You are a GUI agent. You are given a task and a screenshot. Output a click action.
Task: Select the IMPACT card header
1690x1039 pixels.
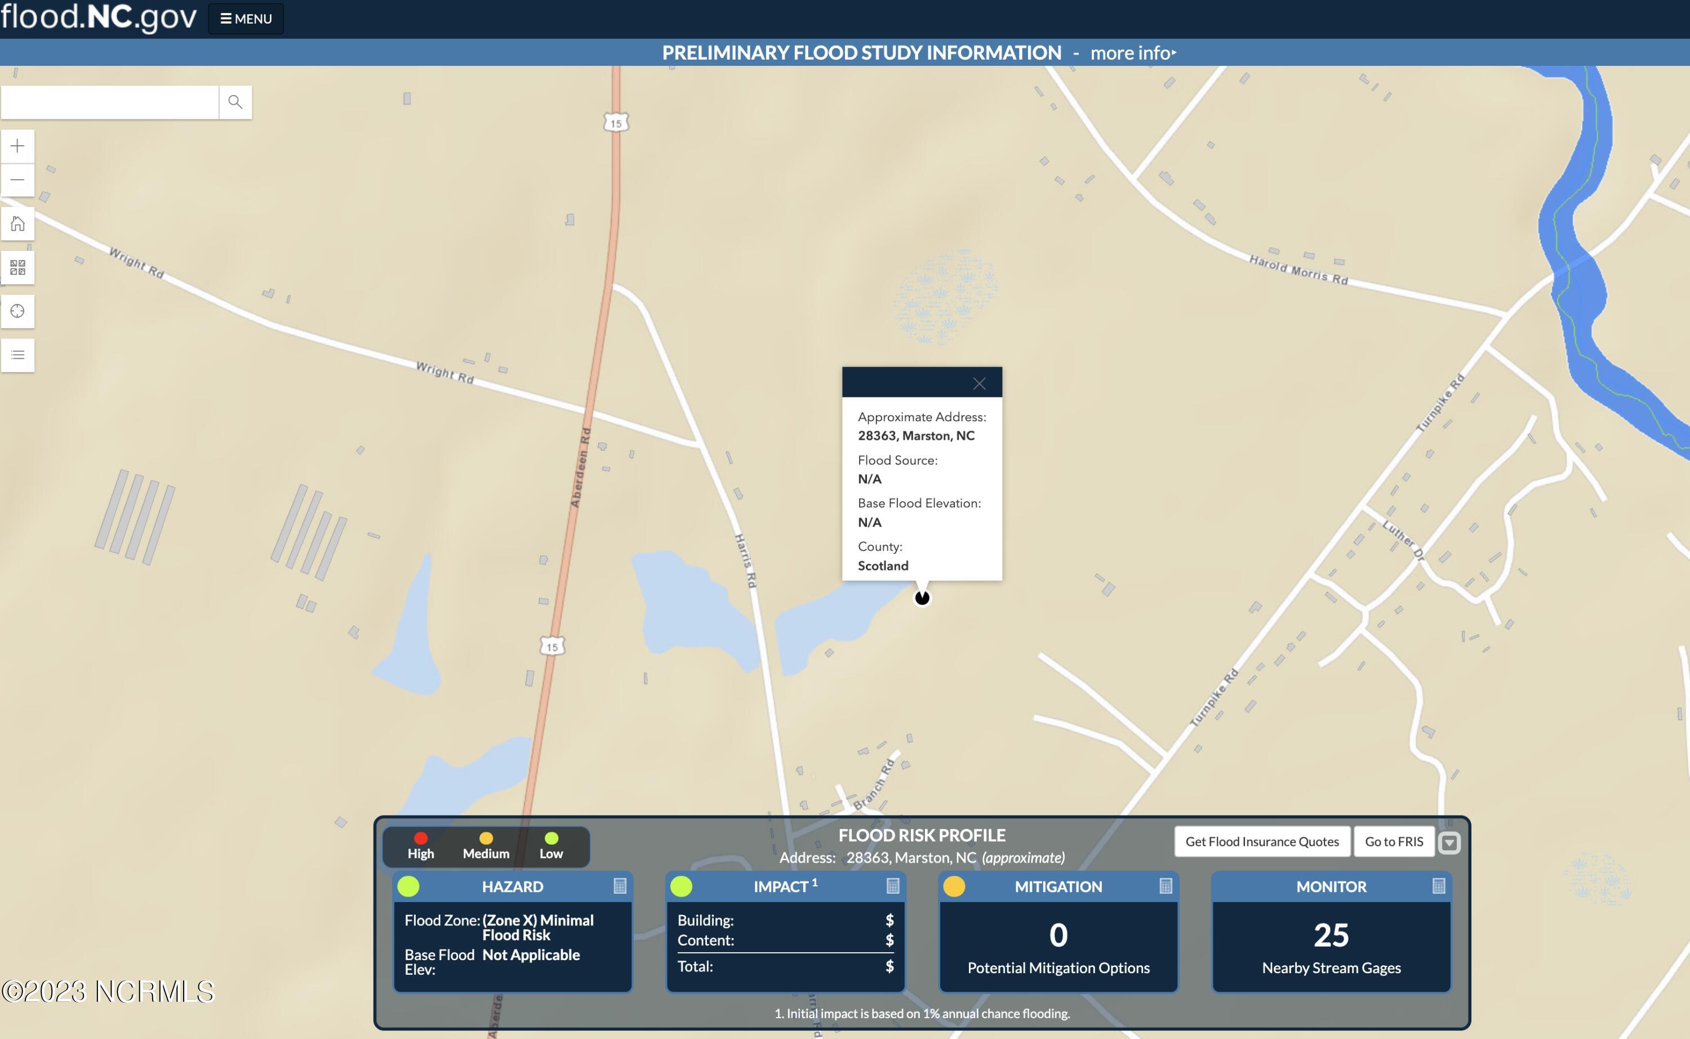pos(785,886)
